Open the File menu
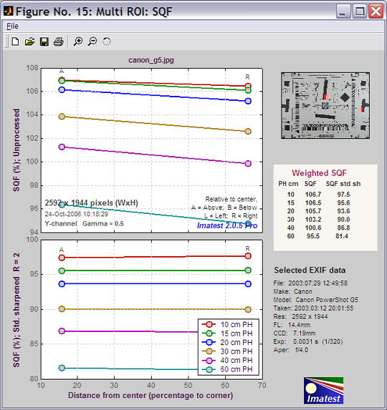Image resolution: width=387 pixels, height=410 pixels. coord(12,26)
